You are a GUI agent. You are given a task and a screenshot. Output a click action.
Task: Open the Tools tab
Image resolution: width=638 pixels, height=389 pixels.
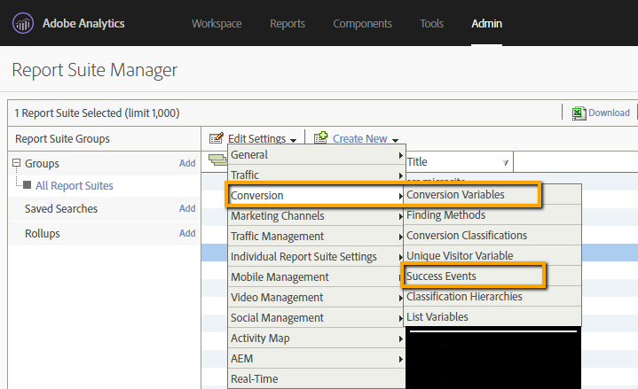pyautogui.click(x=431, y=24)
